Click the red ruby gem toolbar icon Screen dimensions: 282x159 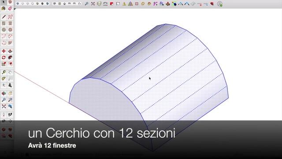(x=212, y=4)
